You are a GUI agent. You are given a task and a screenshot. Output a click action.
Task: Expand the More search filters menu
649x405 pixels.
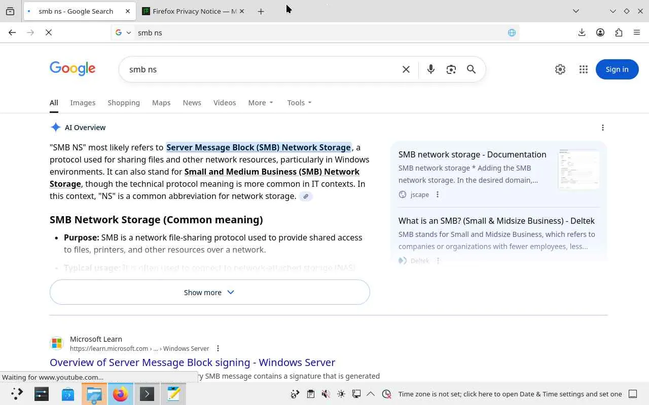pyautogui.click(x=261, y=103)
